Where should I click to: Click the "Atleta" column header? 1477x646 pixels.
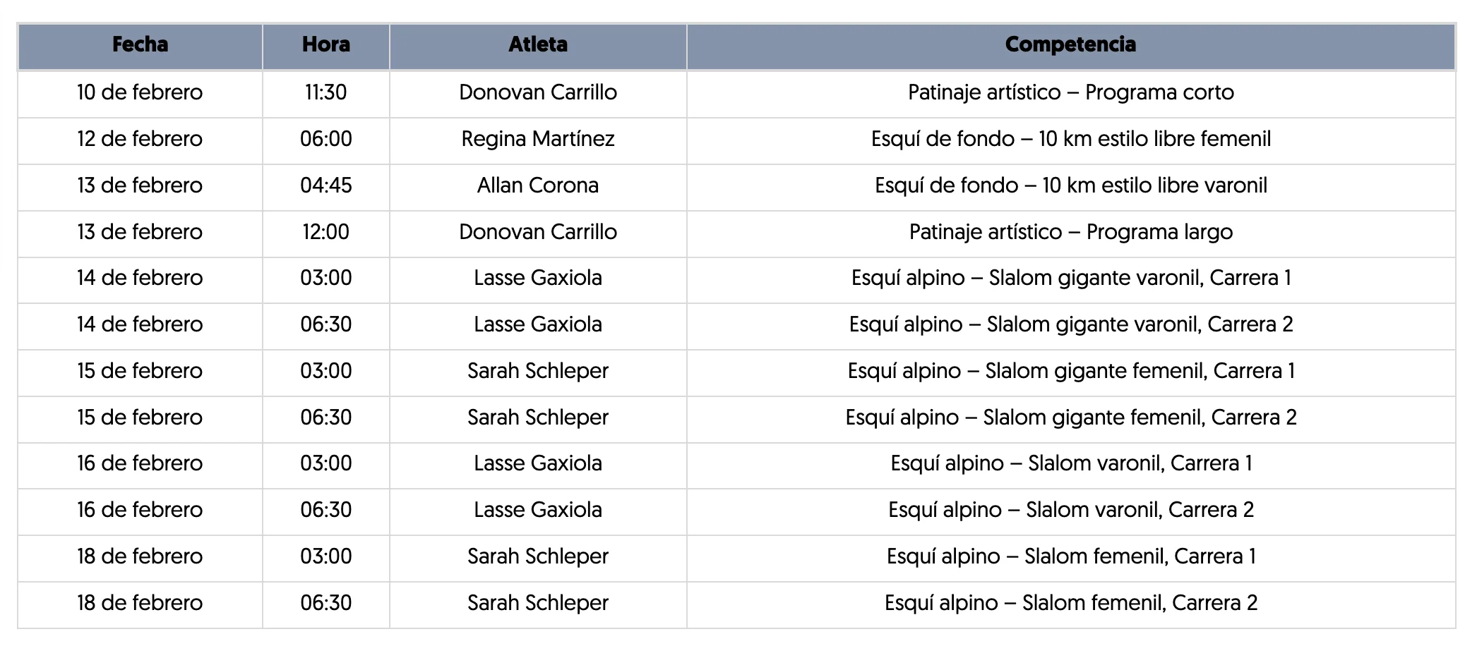(537, 45)
